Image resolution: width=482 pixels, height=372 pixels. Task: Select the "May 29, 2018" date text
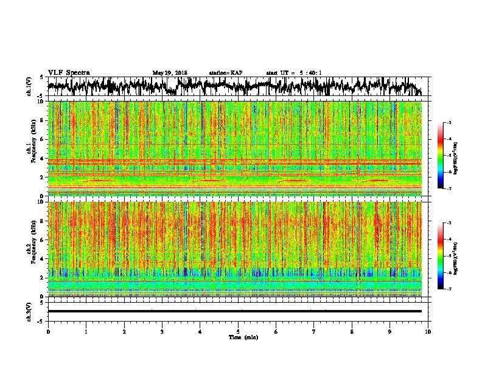[170, 73]
